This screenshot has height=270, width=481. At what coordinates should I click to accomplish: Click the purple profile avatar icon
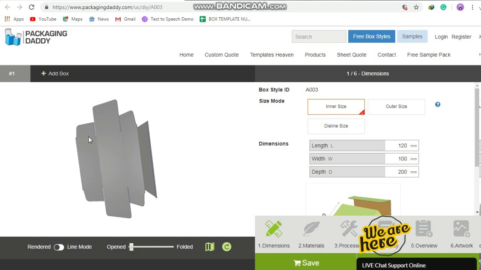[460, 7]
